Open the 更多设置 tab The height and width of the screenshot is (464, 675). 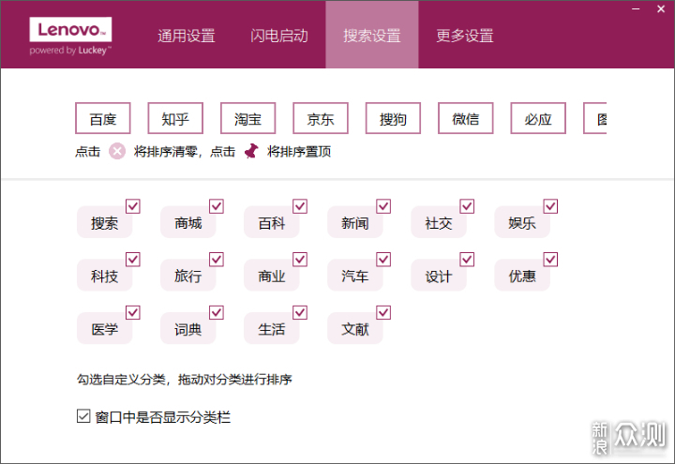pos(465,36)
